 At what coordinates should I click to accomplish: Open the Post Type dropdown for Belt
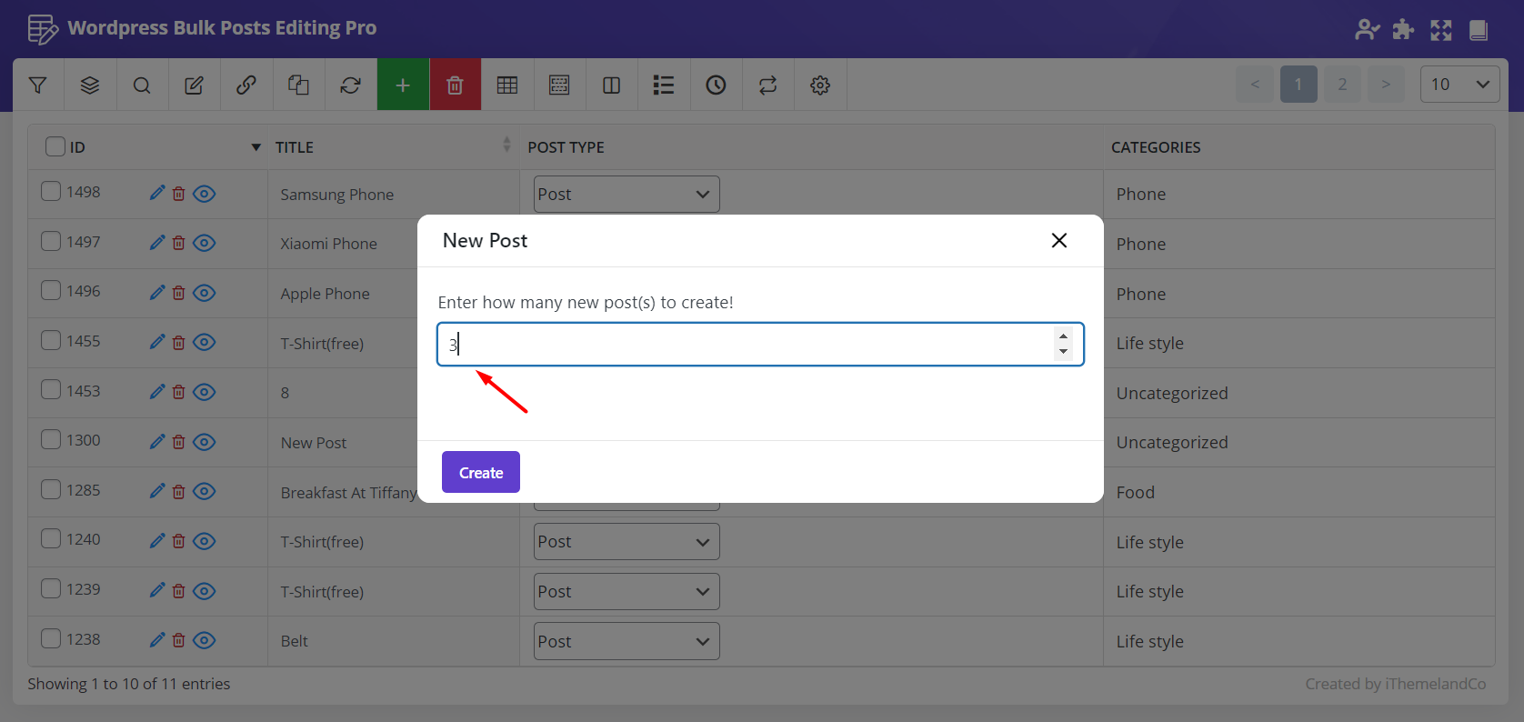626,641
